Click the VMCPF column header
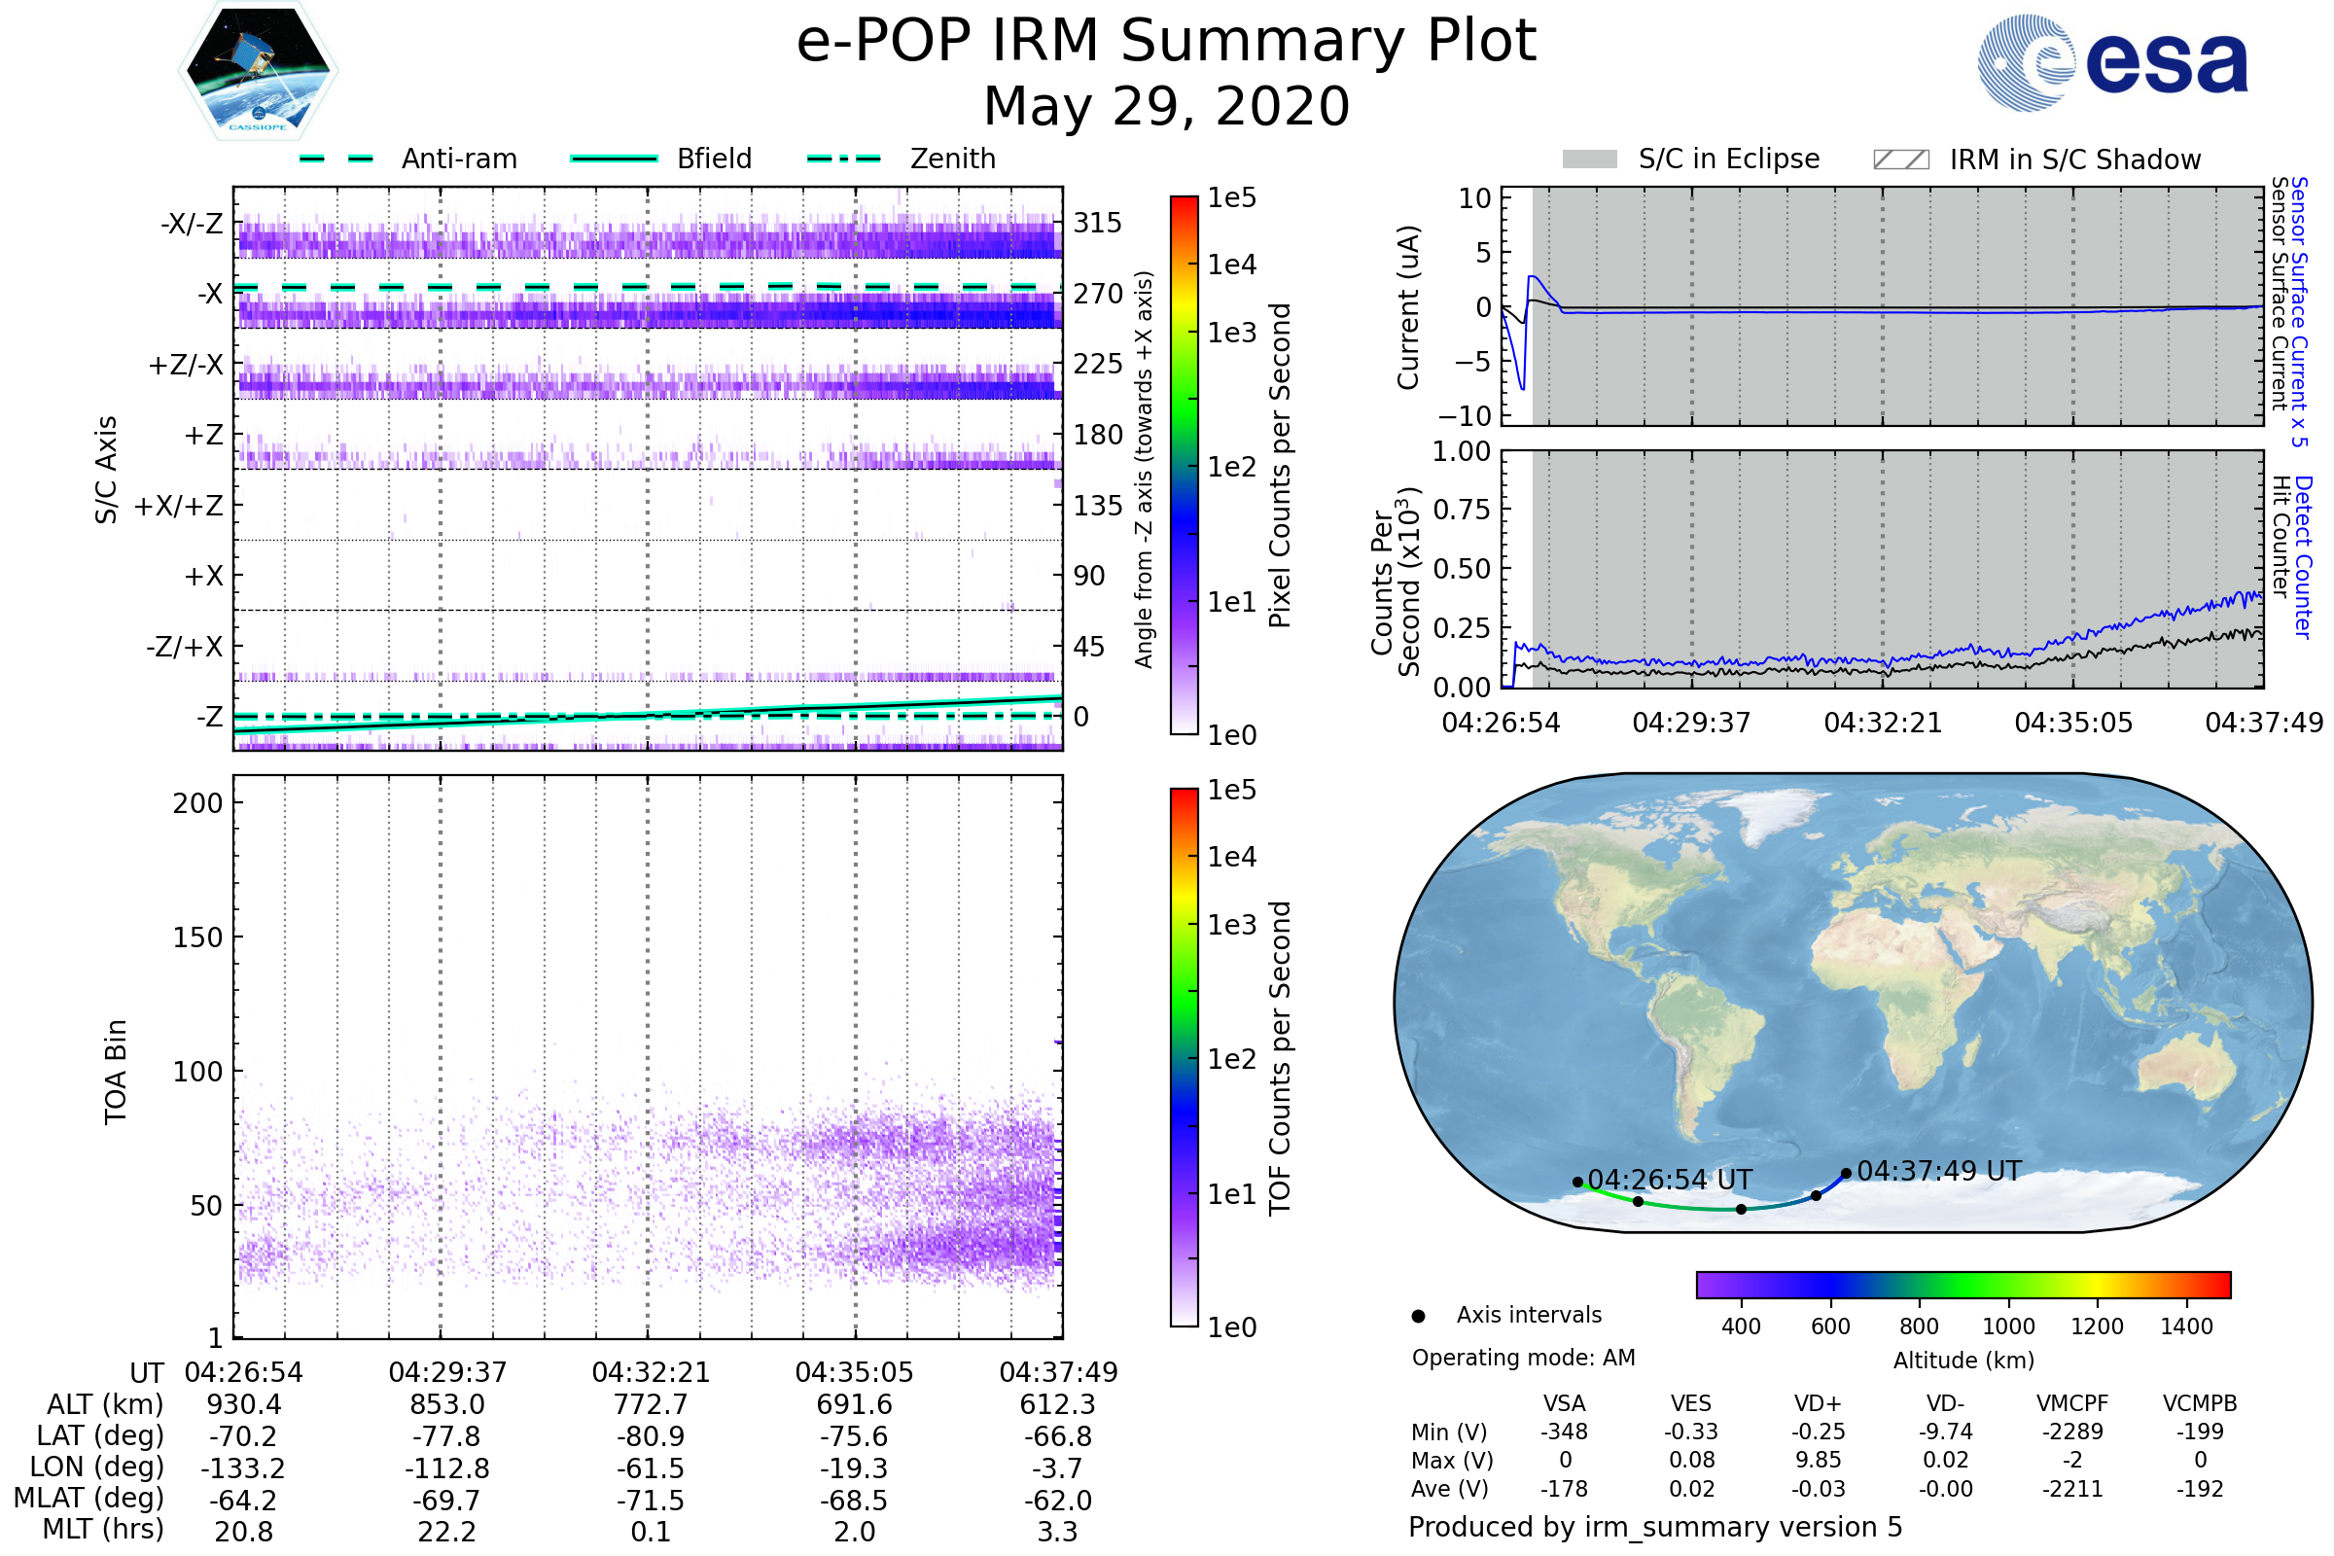Screen dimensions: 2334x1556 point(2072,1403)
